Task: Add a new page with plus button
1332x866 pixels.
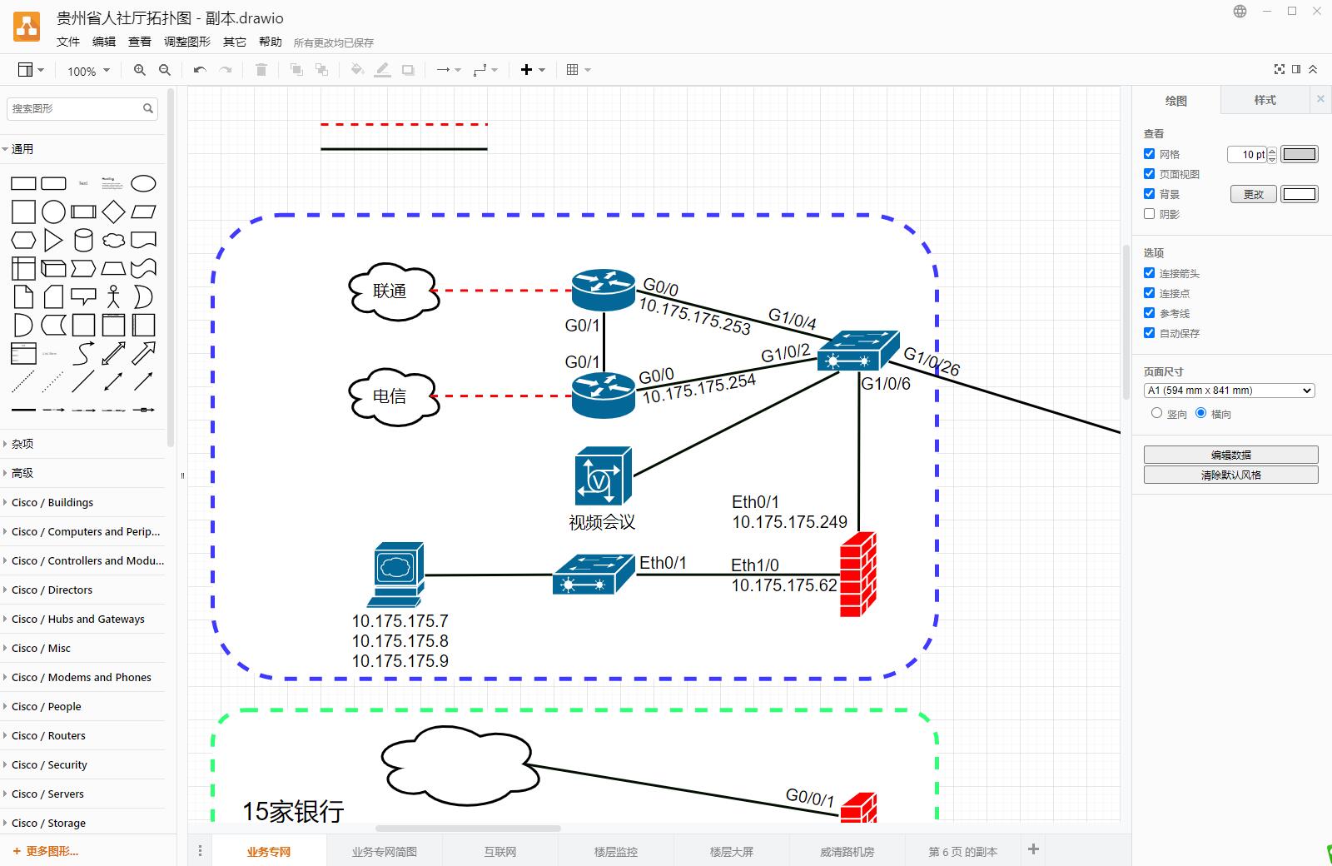Action: (1033, 849)
